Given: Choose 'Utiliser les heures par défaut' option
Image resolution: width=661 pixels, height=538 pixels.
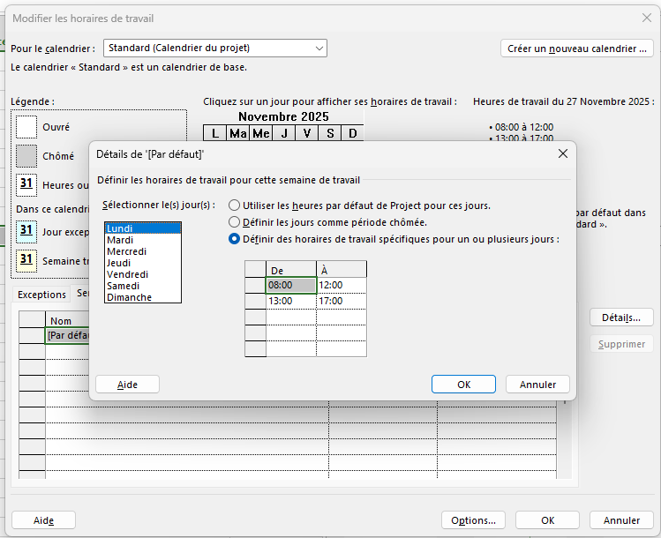Looking at the screenshot, I should click(x=235, y=205).
